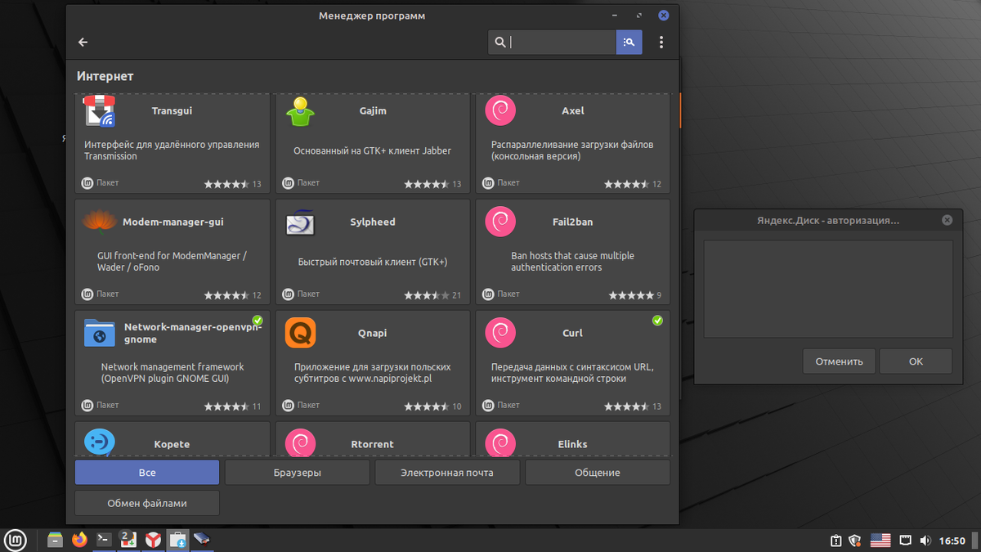Click the Axel download accelerator icon

(x=500, y=110)
